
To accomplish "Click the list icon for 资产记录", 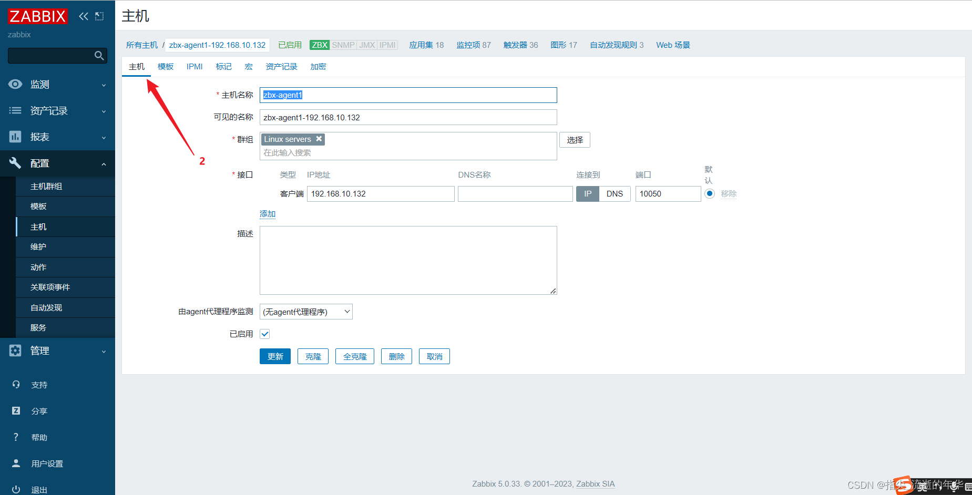I will tap(15, 110).
